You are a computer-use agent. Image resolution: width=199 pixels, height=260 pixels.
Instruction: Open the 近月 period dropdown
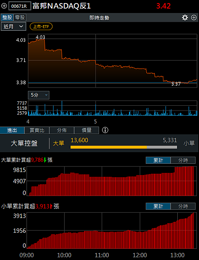(13, 26)
